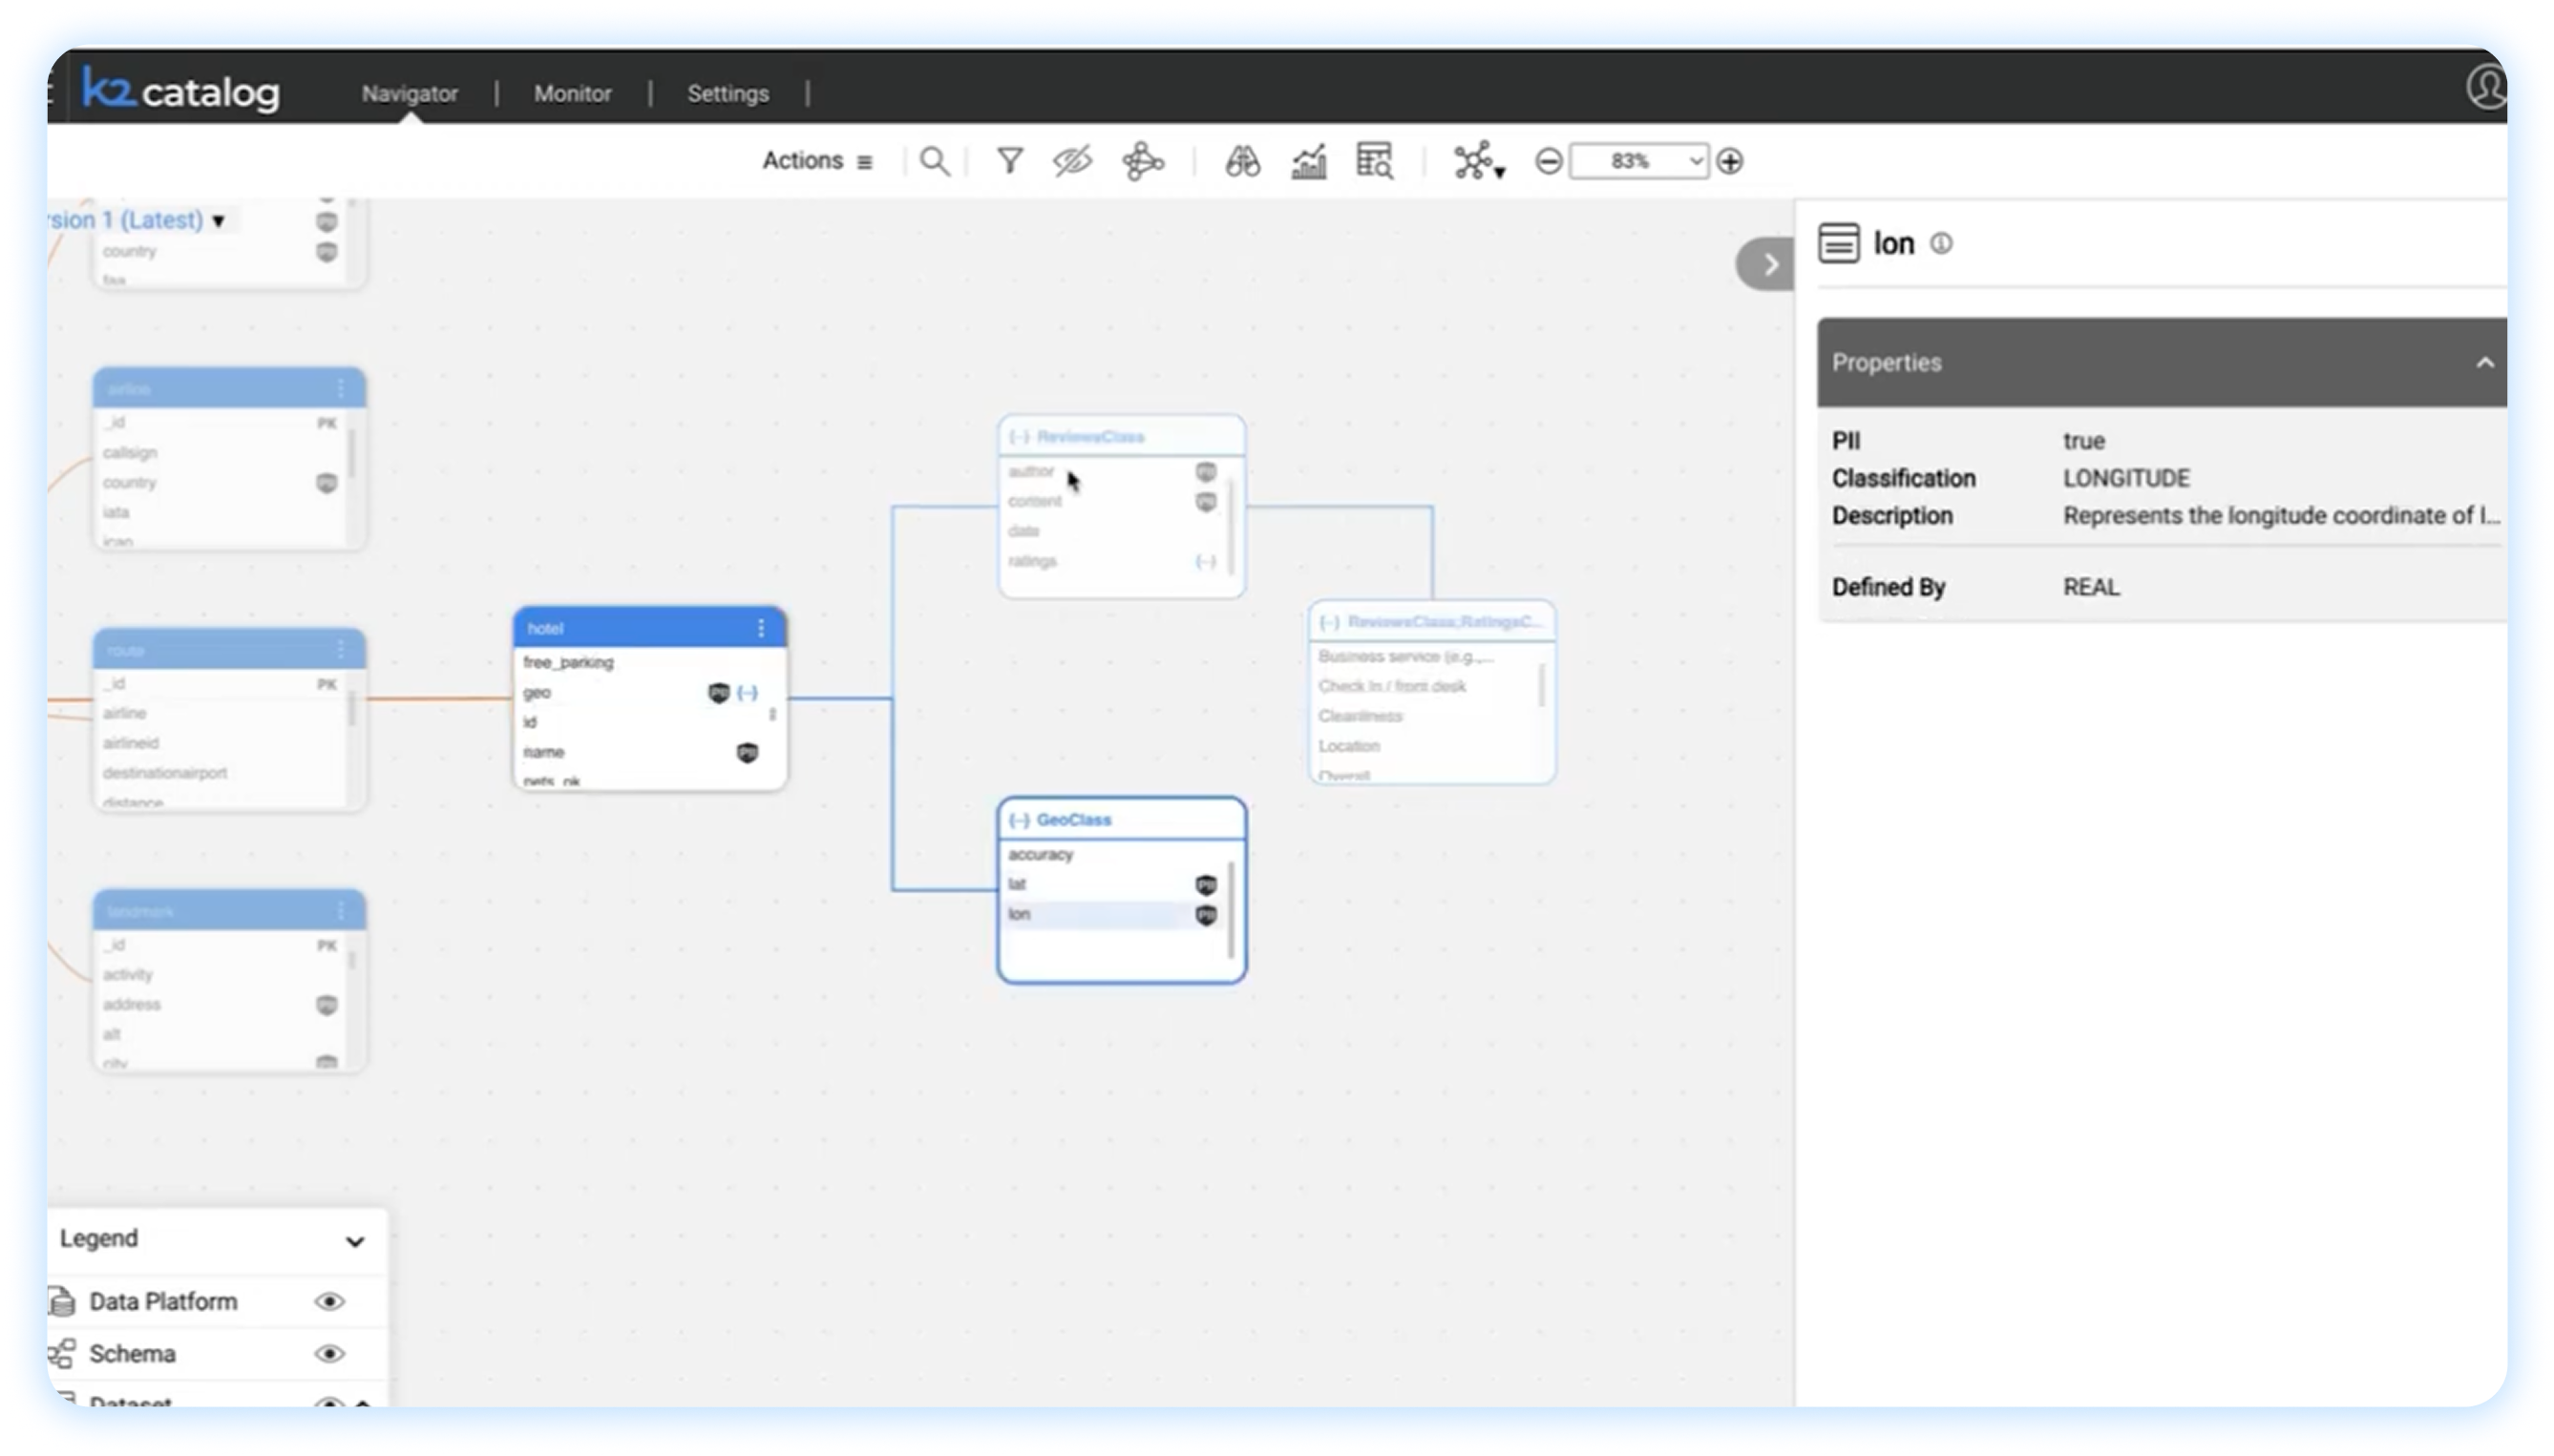Select the ReviewsClass node header
Screen dimensions: 2554x1456
[1121, 437]
